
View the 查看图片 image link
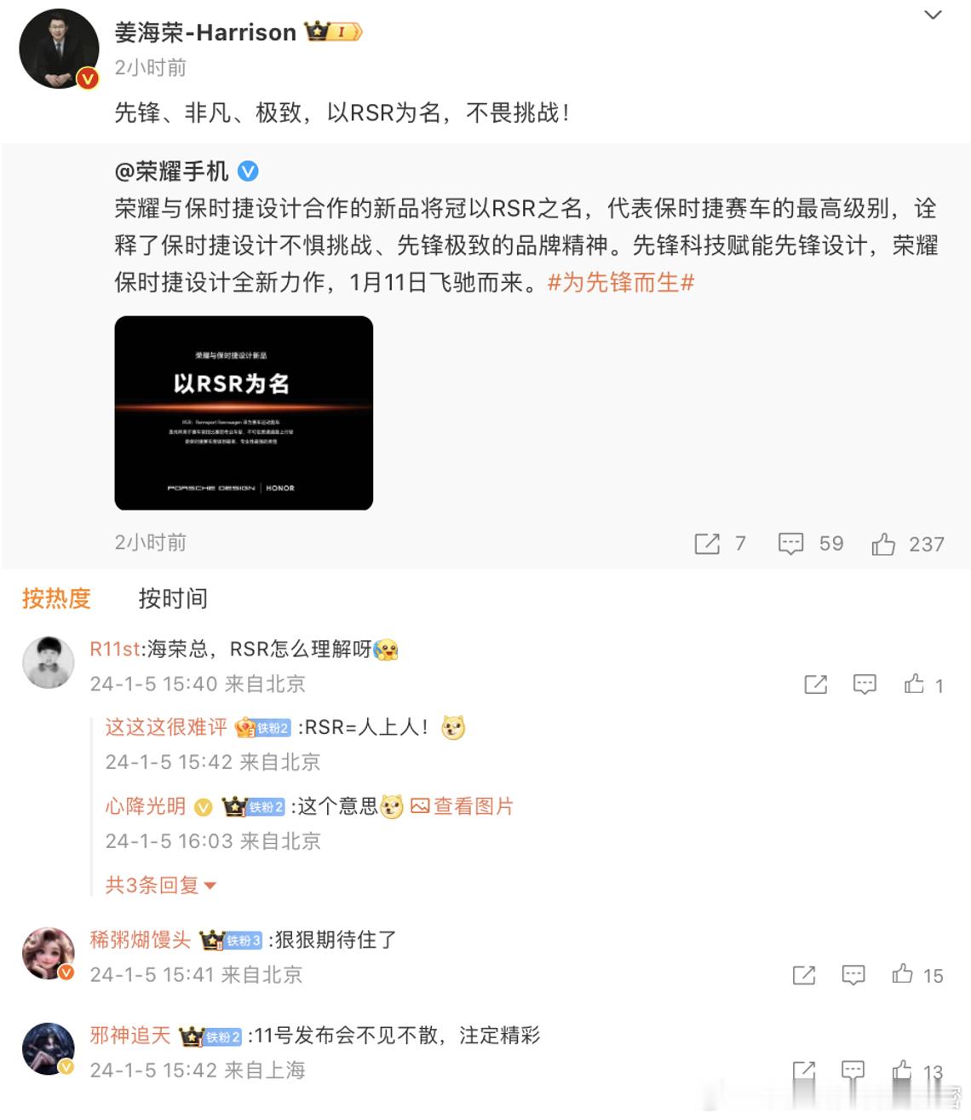(463, 806)
